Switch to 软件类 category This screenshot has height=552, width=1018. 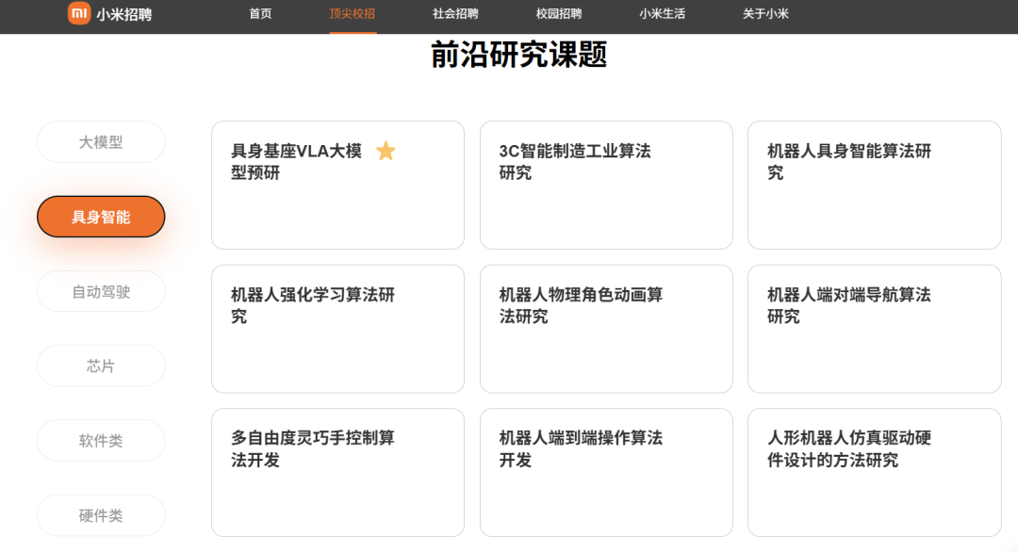[x=101, y=440]
